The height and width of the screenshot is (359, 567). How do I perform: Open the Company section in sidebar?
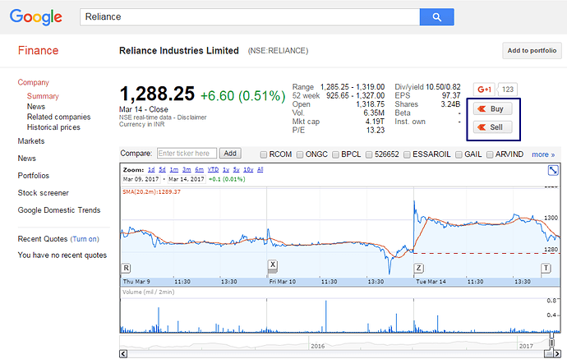click(x=33, y=82)
